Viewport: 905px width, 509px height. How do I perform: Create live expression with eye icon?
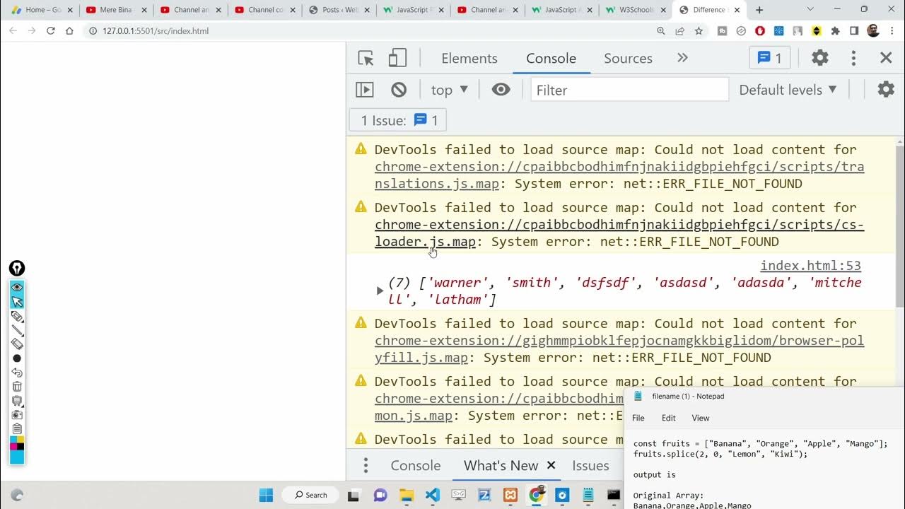pyautogui.click(x=501, y=90)
